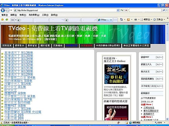Screen dimensions: 169x126
Task: Open the 說明 (Help) menu
Action: pyautogui.click(x=54, y=15)
